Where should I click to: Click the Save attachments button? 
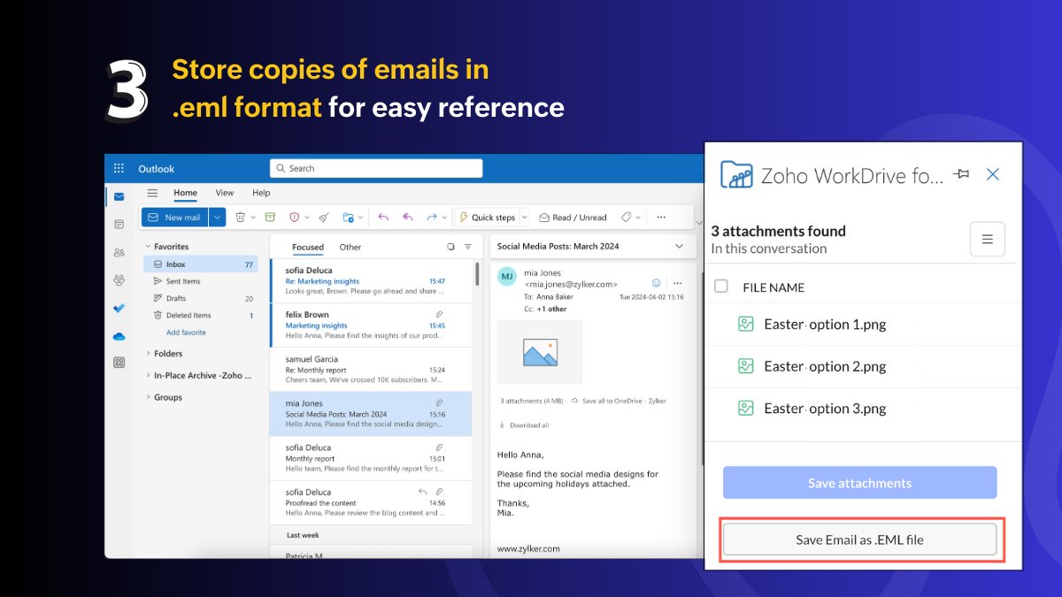[x=859, y=483]
